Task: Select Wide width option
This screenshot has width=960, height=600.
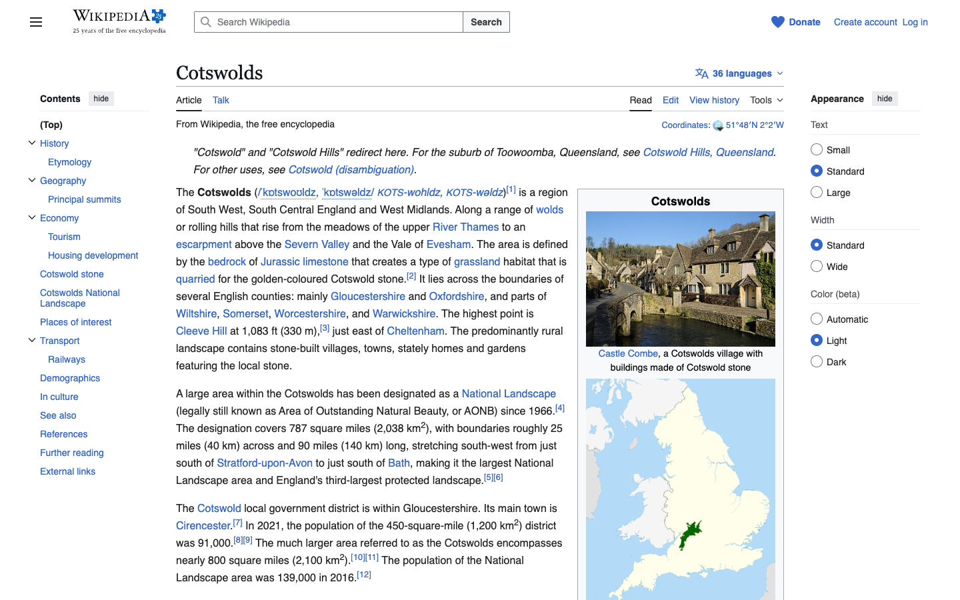Action: tap(817, 266)
